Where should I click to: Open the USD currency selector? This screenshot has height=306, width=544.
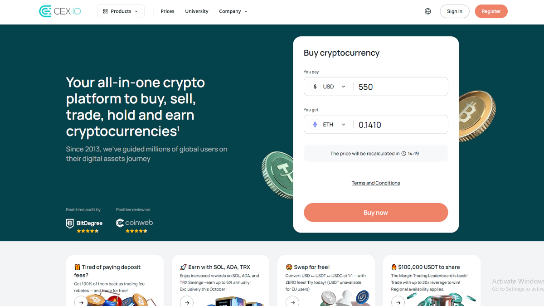click(328, 87)
